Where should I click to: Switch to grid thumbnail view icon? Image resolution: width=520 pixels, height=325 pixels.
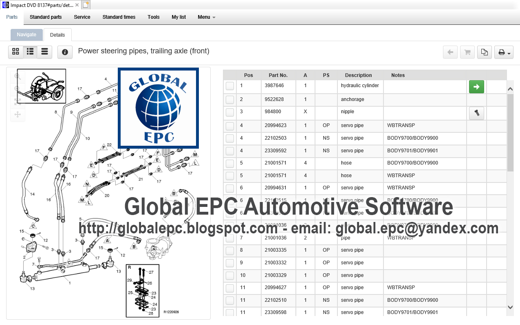tap(15, 52)
